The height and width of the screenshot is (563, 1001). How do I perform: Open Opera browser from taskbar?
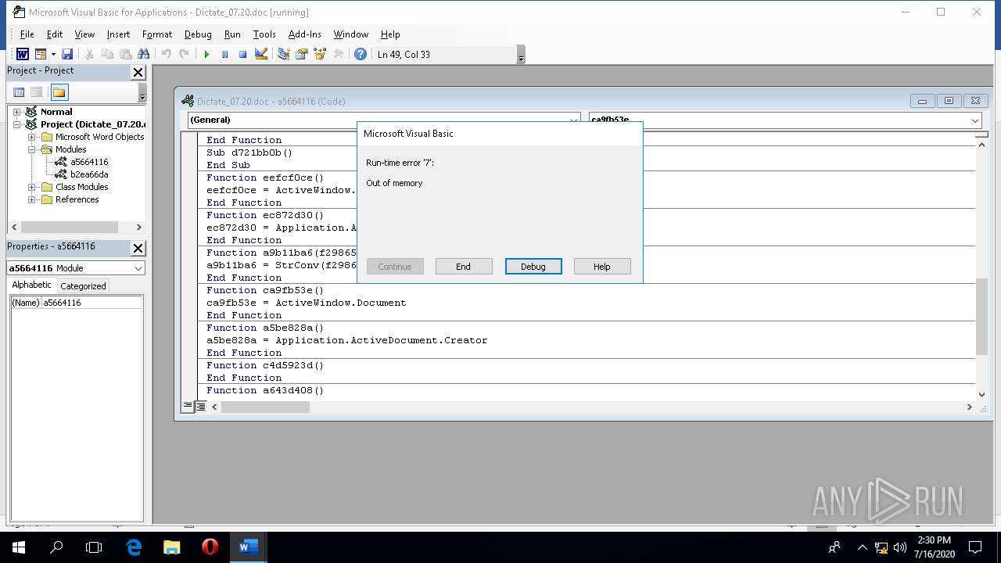pyautogui.click(x=210, y=547)
